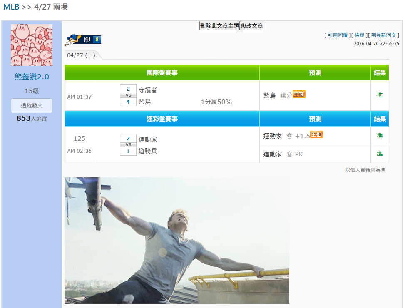Click the 守護者 score 2
405x308 pixels.
tap(128, 89)
